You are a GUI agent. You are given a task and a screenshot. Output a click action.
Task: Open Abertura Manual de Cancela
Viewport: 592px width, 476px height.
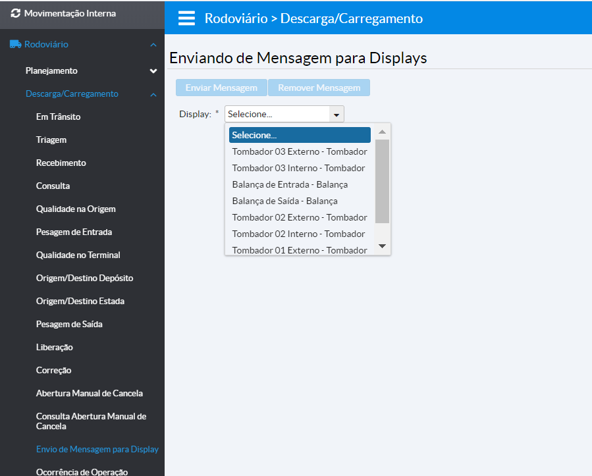(x=89, y=394)
